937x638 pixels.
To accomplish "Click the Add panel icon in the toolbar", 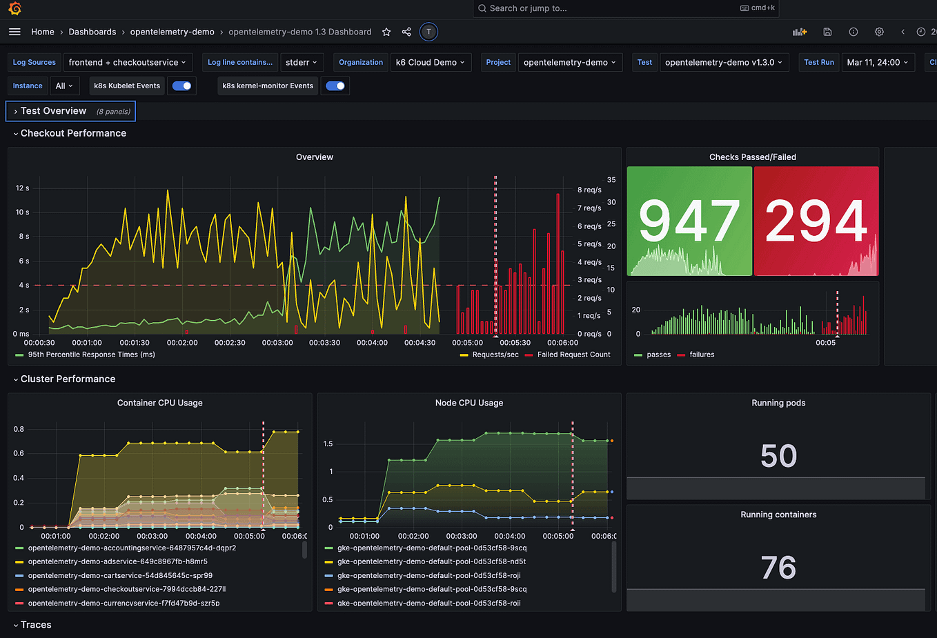I will pos(799,31).
